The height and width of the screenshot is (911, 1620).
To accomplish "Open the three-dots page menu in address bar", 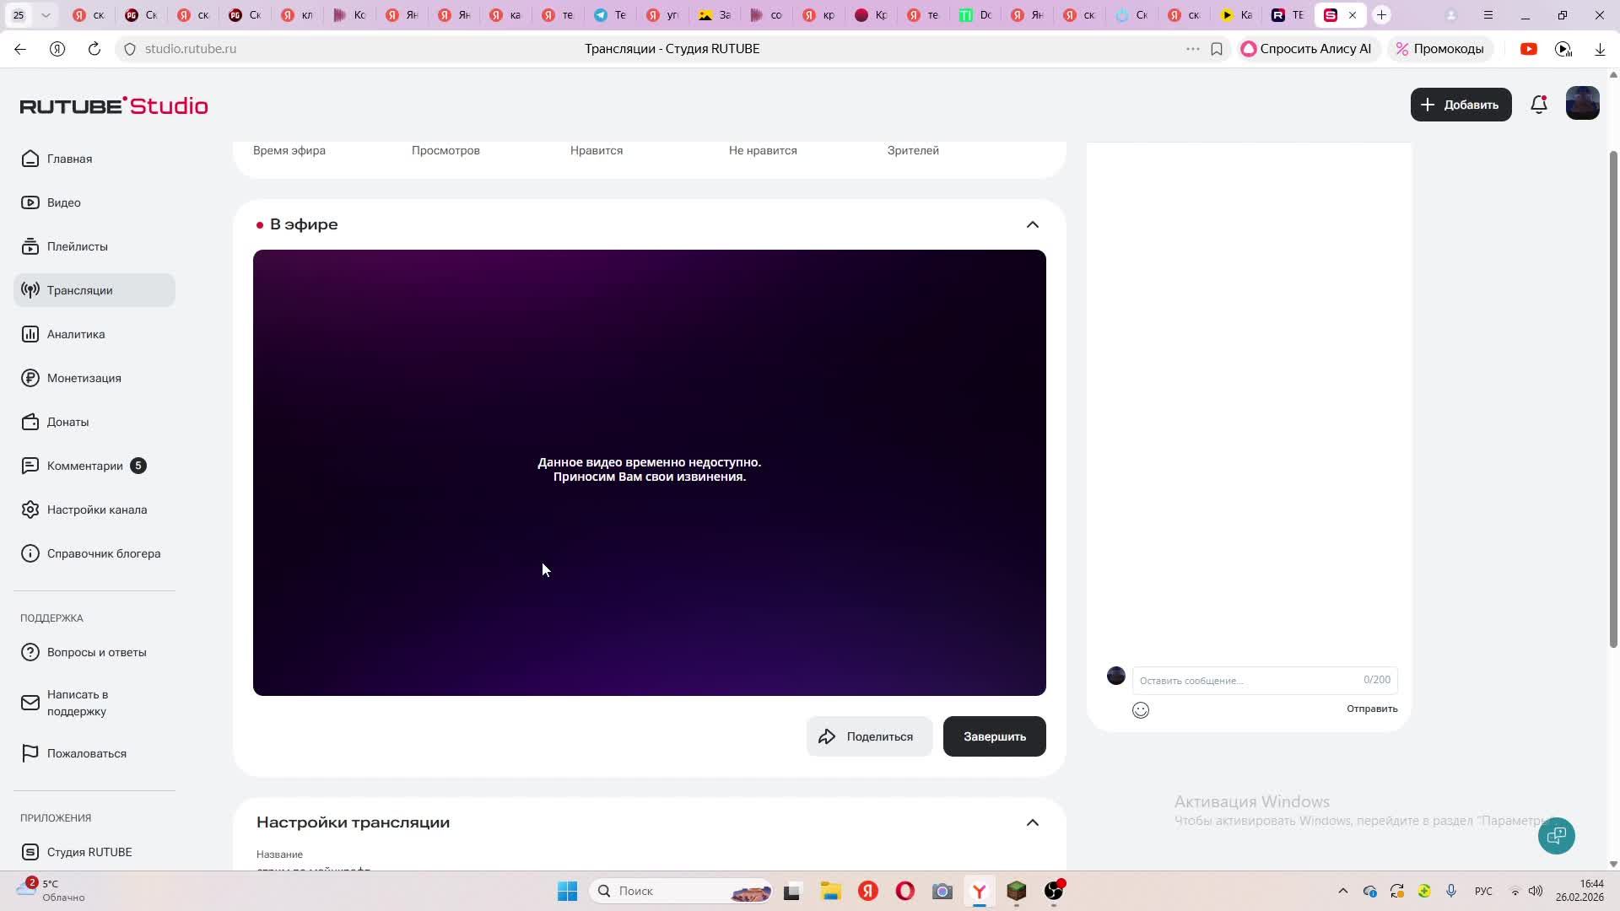I will pos(1192,49).
